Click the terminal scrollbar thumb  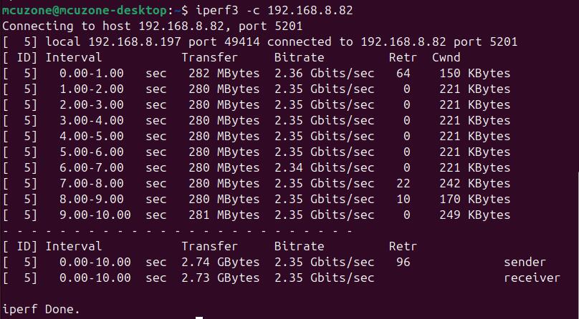[578, 245]
